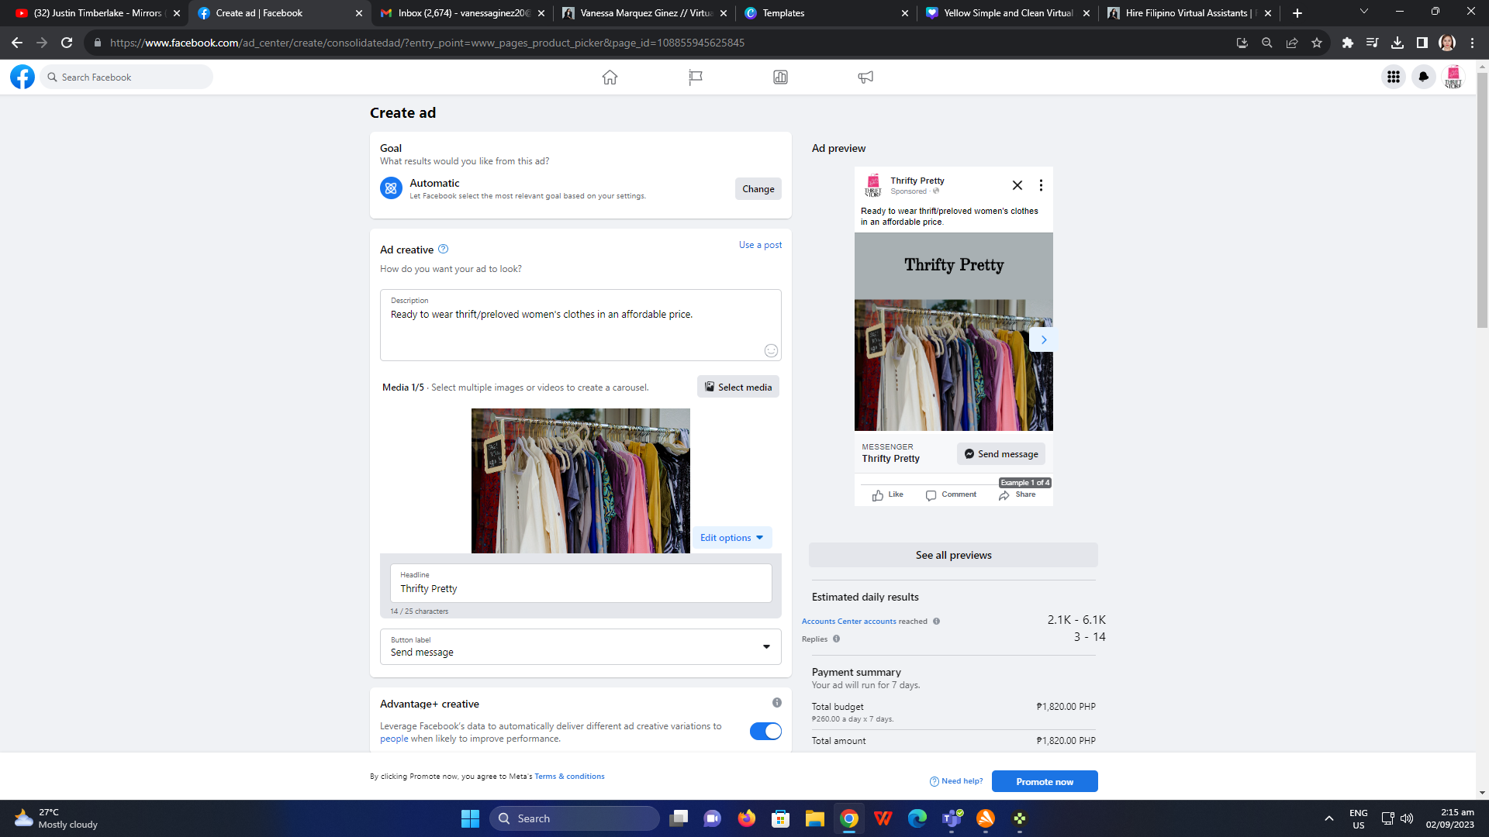Open ad preview three-dot menu
This screenshot has width=1489, height=837.
(x=1041, y=185)
